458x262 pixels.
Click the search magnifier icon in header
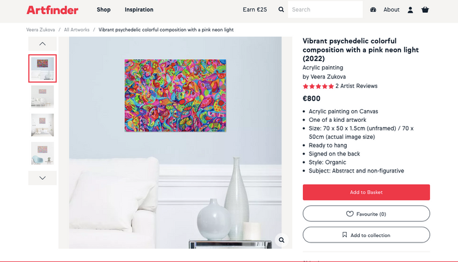coord(281,10)
